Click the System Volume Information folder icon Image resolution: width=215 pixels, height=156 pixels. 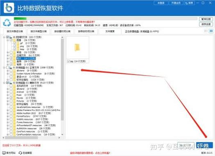click(14, 74)
